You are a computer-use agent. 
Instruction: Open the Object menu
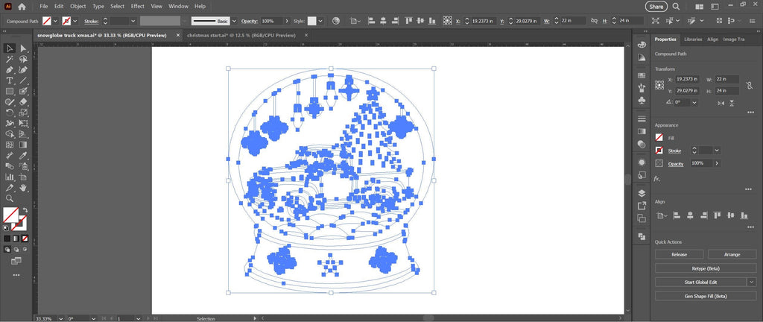tap(77, 6)
